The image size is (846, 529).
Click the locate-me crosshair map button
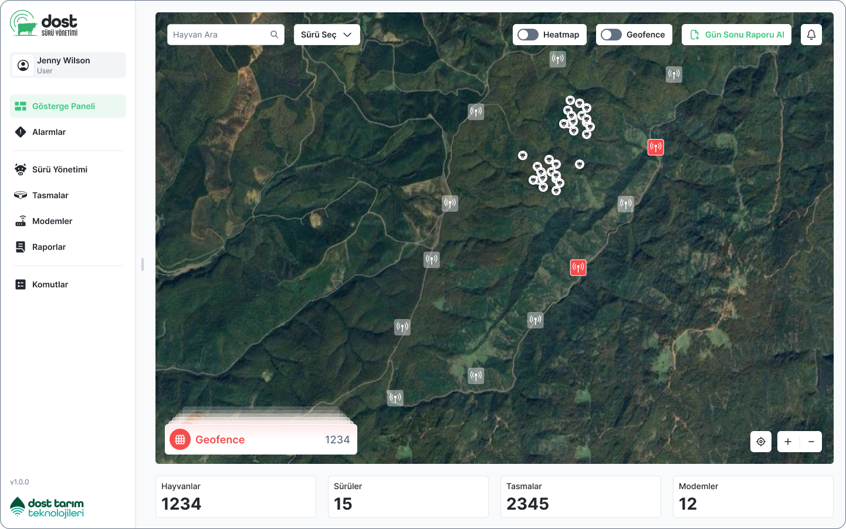point(761,442)
